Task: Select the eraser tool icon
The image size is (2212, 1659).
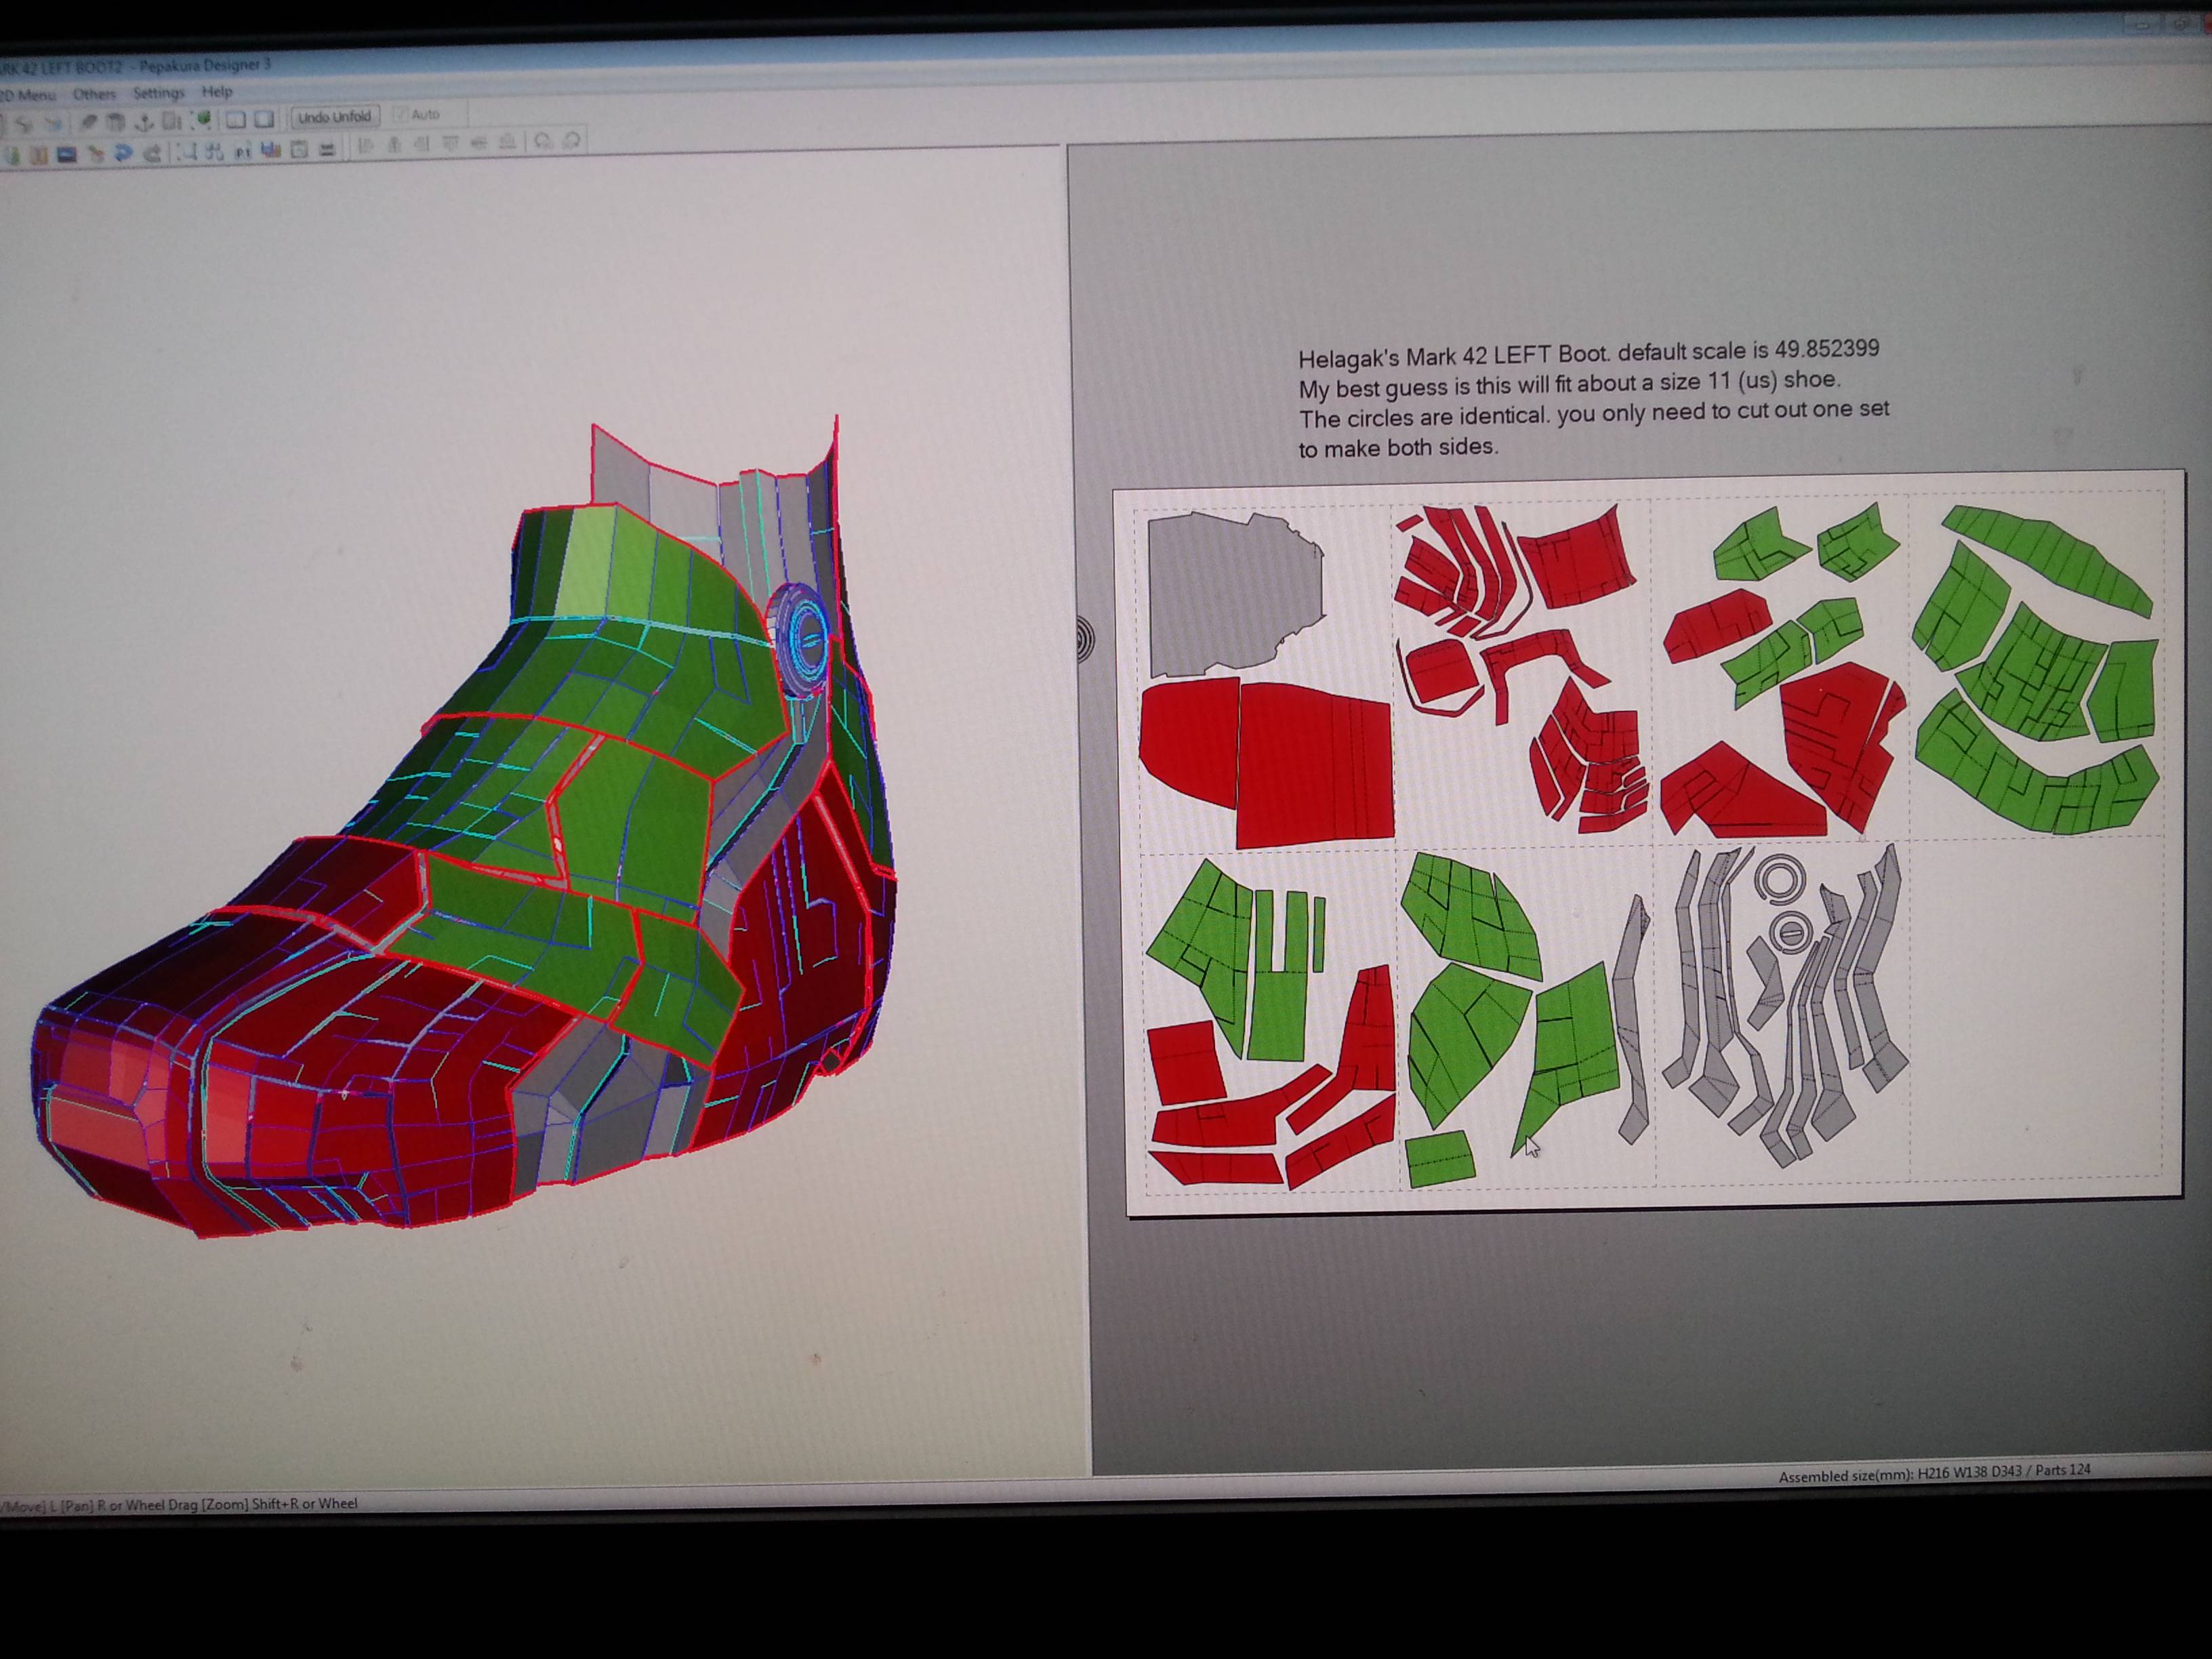Action: pos(89,122)
